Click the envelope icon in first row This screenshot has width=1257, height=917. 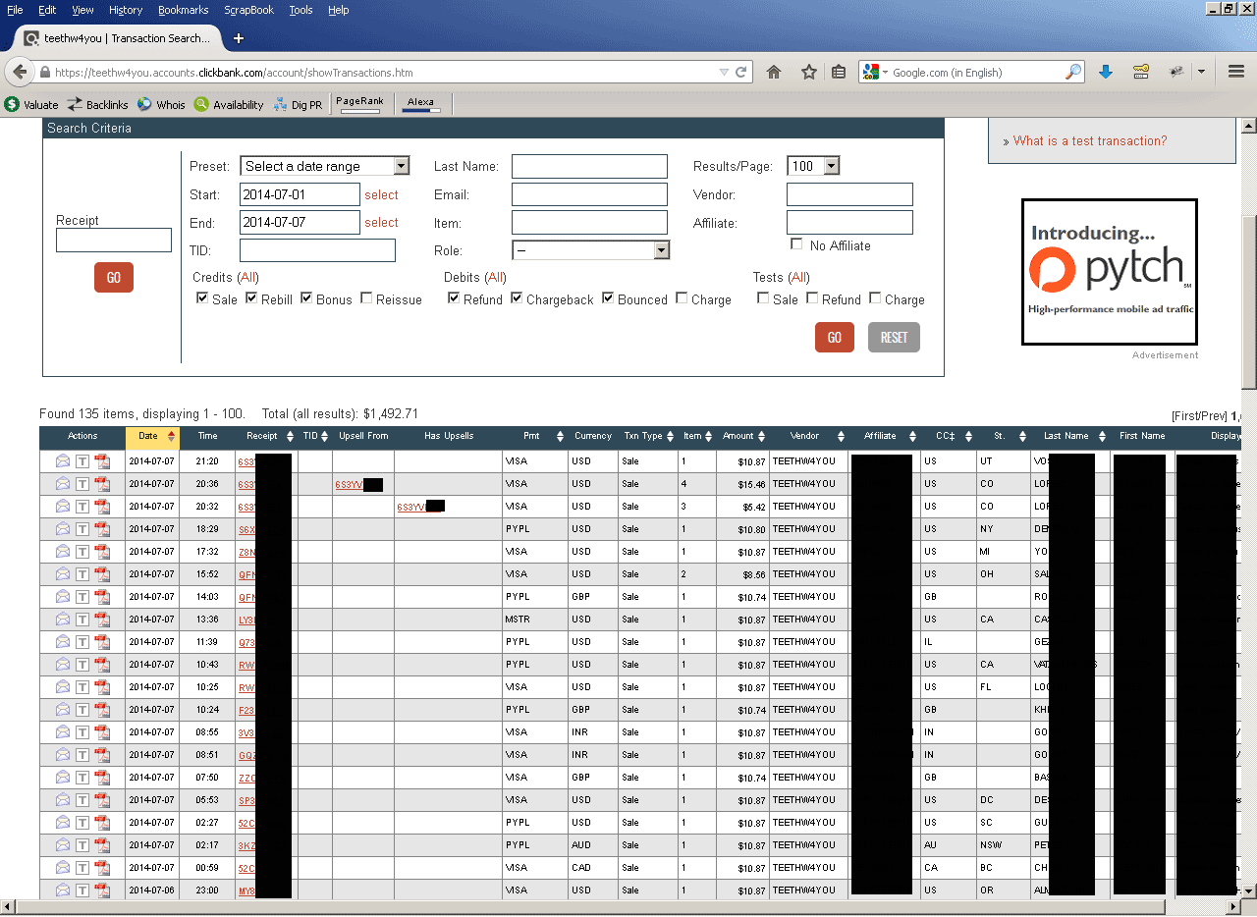[63, 460]
